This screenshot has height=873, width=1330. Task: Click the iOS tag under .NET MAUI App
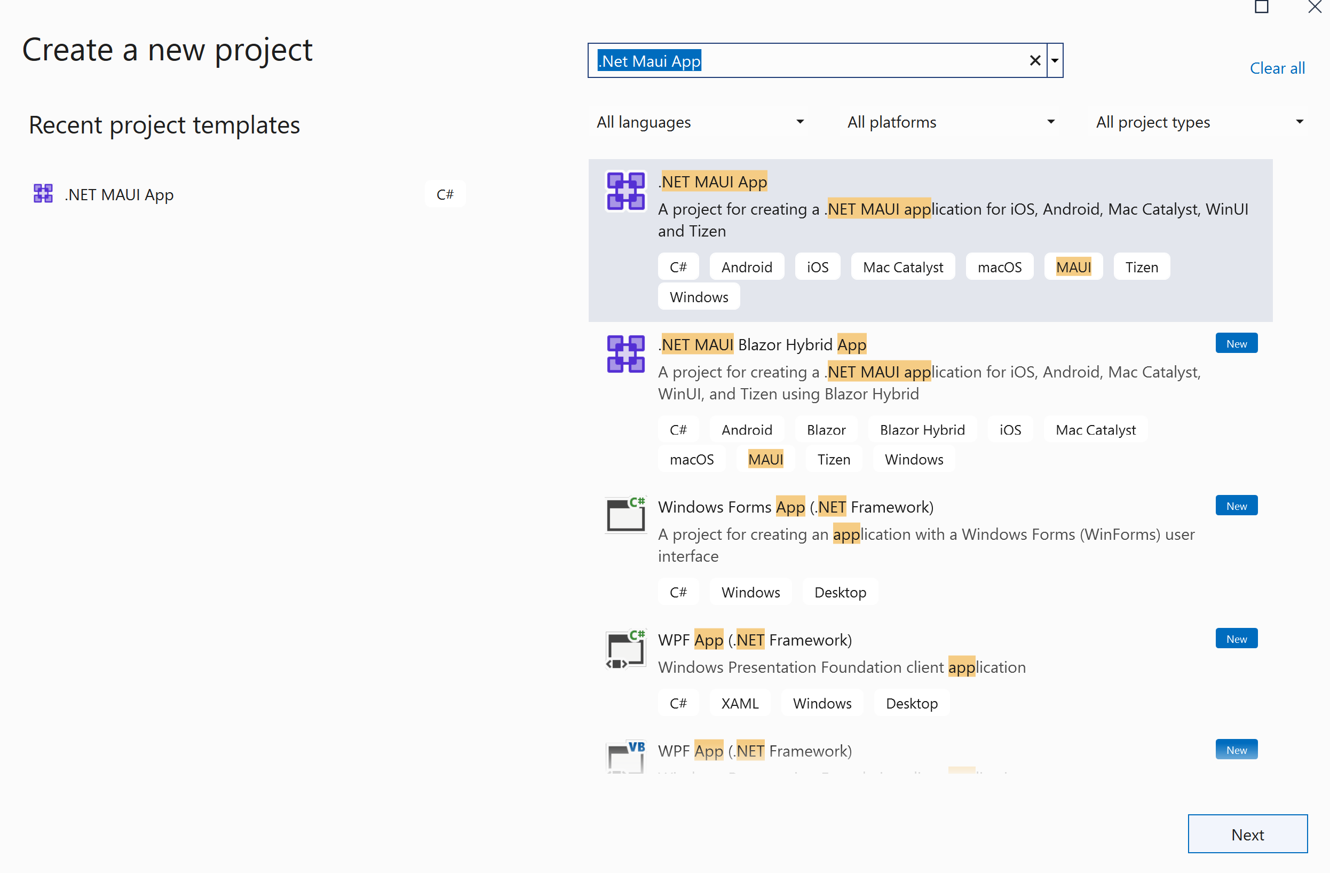[x=817, y=266]
